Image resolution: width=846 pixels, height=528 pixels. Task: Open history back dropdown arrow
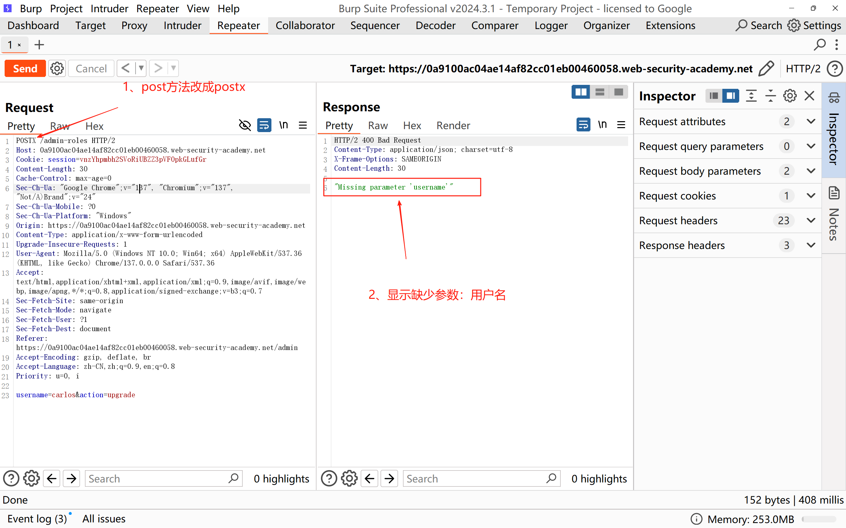(141, 68)
